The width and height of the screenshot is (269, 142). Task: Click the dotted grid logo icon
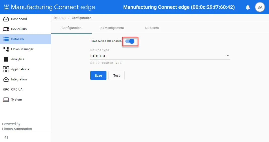coord(6,7)
